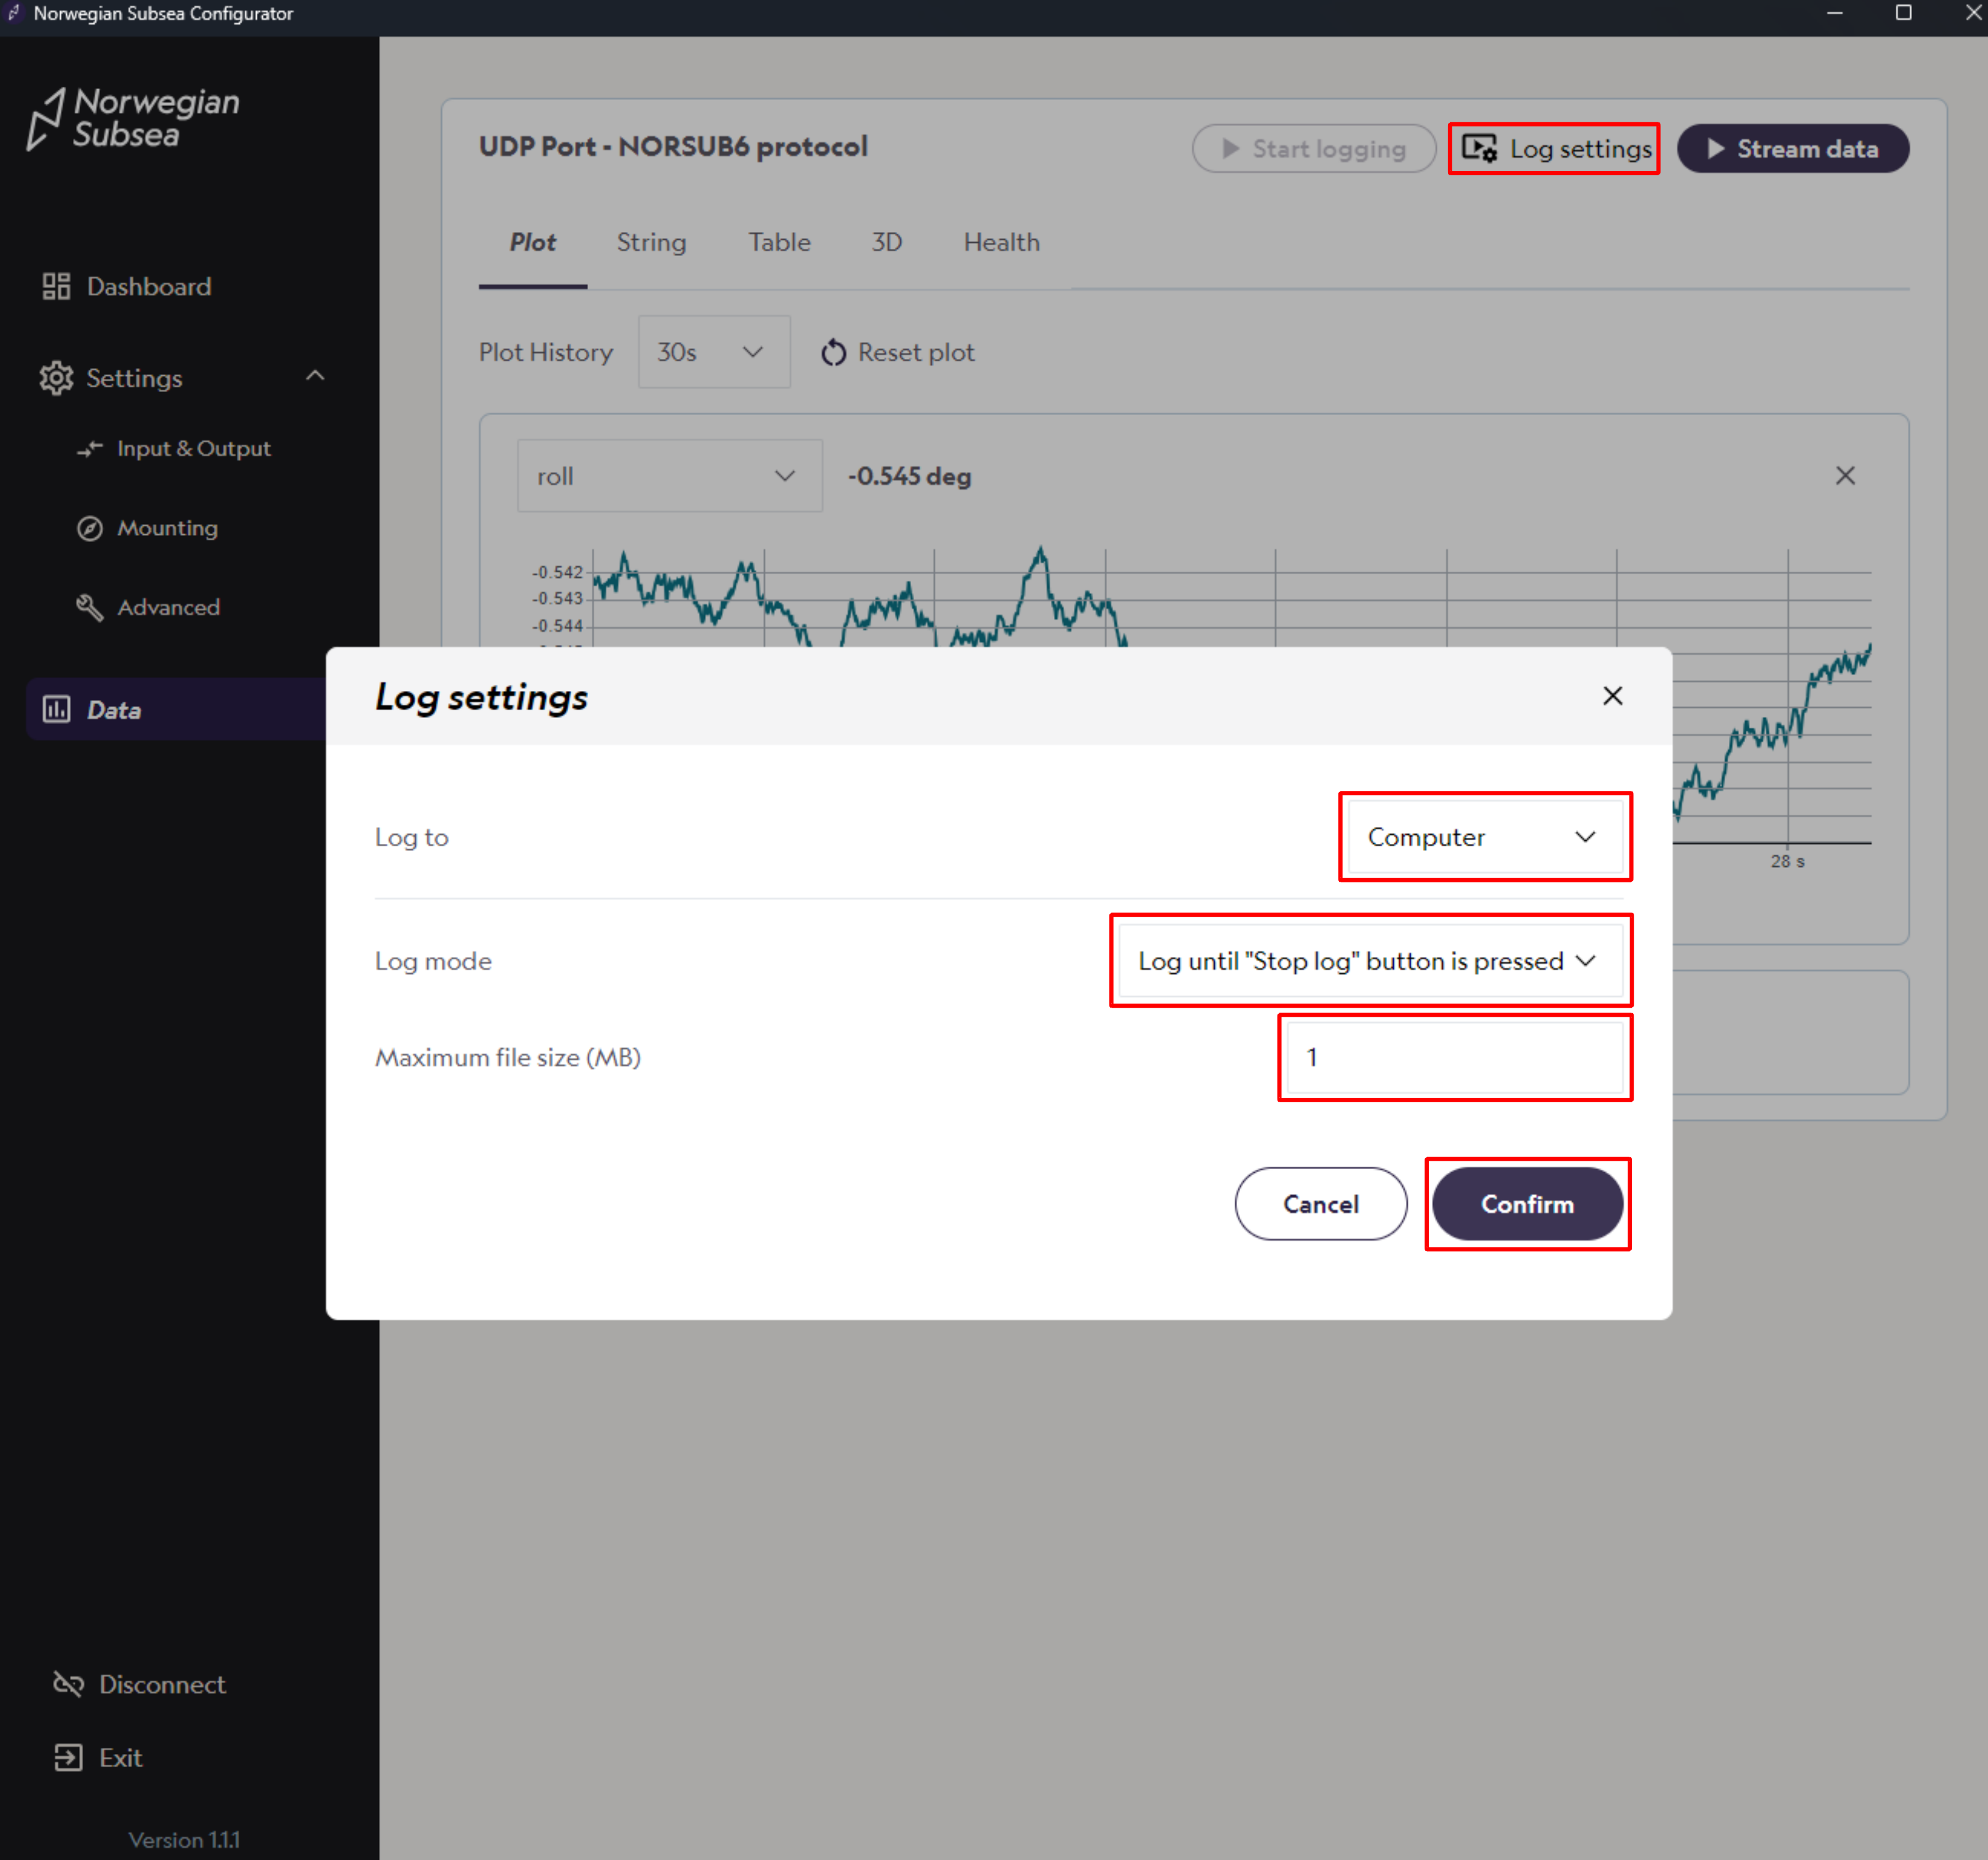This screenshot has height=1860, width=1988.
Task: Switch to the Health tab
Action: [x=1001, y=242]
